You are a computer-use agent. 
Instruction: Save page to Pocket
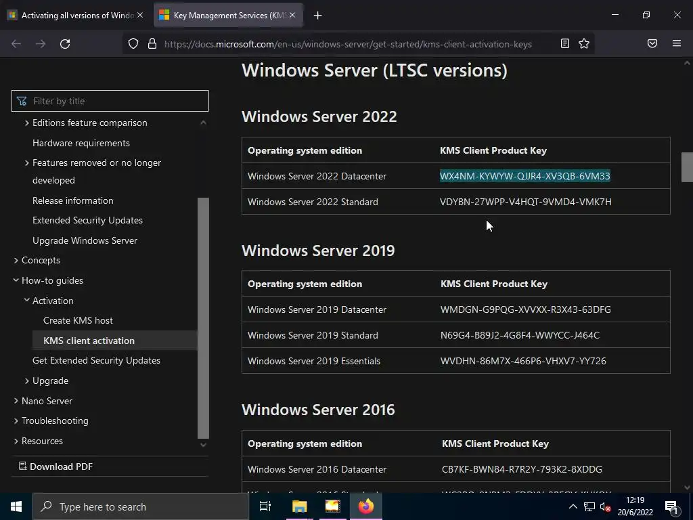(652, 43)
